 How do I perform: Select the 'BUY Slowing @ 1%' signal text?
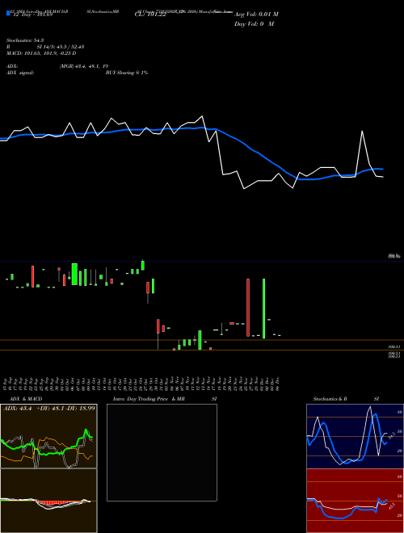pyautogui.click(x=127, y=73)
